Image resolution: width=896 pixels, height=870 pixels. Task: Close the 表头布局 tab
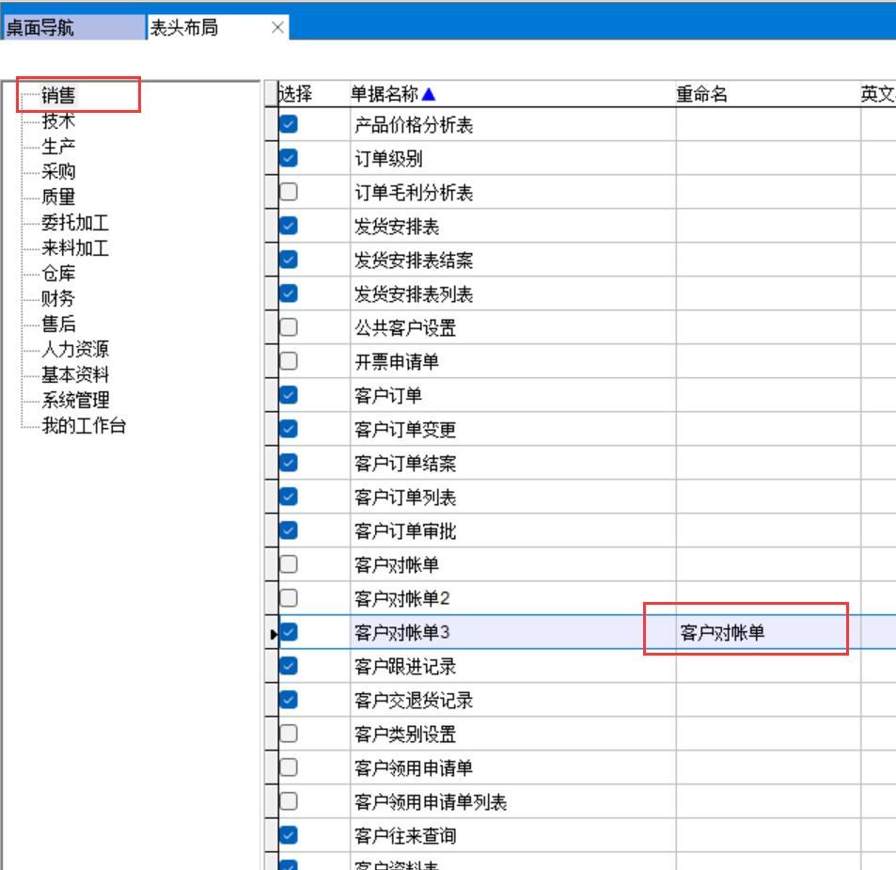point(276,28)
